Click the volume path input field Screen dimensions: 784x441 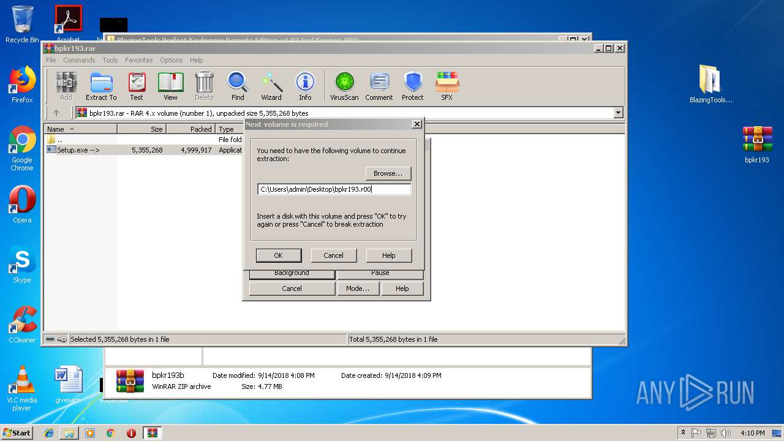point(334,189)
